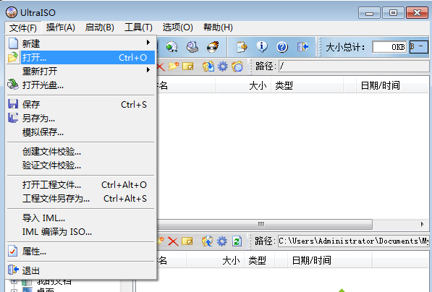Screen dimensions: 432x292
Task: Click the blue gear icon in ISO pane toolbar
Action: coord(222,66)
